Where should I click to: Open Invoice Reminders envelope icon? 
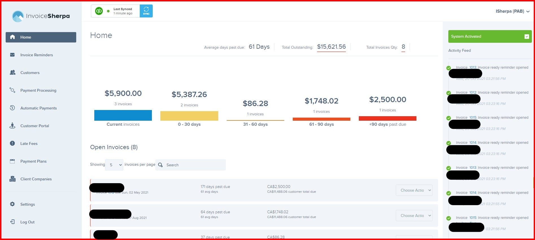(12, 55)
